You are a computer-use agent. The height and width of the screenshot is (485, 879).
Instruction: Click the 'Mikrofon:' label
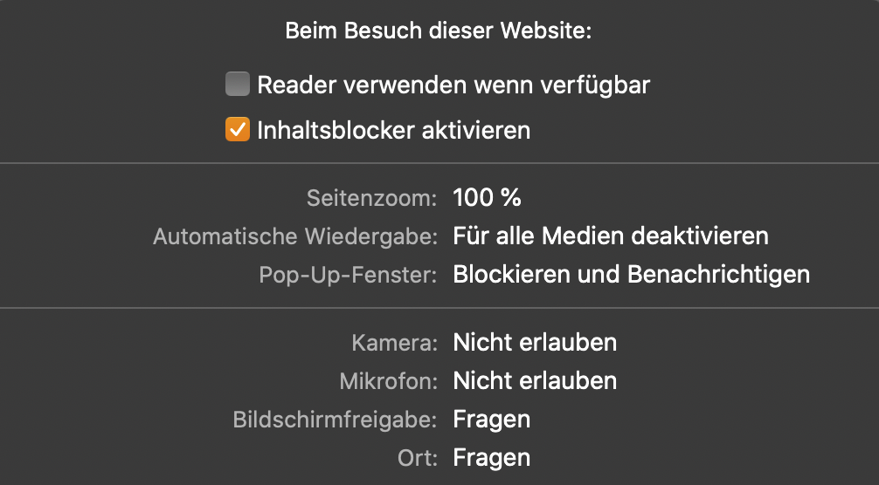point(388,382)
